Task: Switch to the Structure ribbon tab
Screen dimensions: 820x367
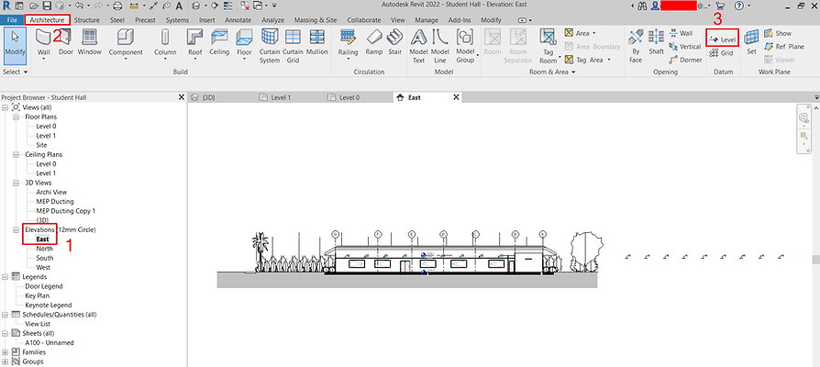Action: point(87,20)
